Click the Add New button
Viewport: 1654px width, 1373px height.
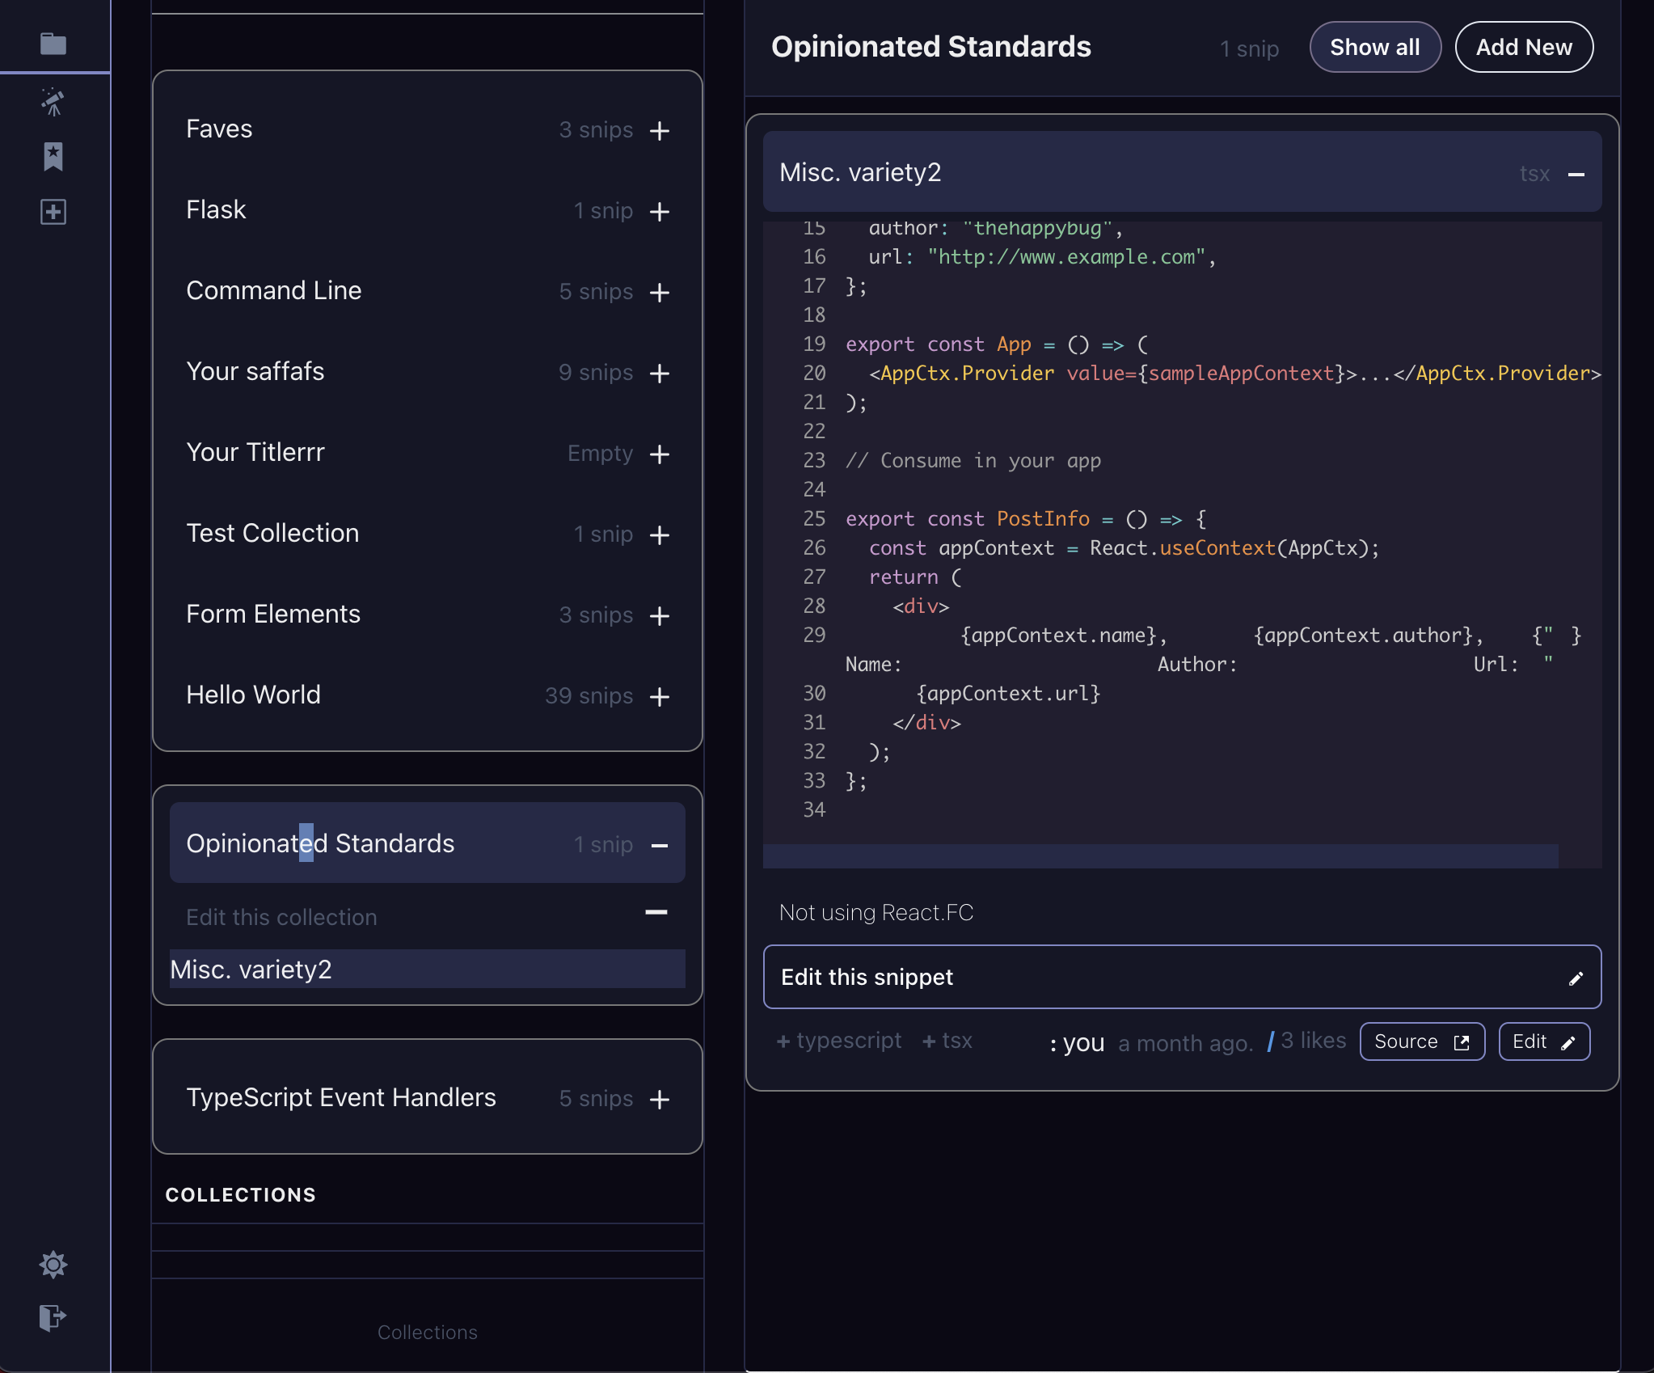click(1523, 47)
